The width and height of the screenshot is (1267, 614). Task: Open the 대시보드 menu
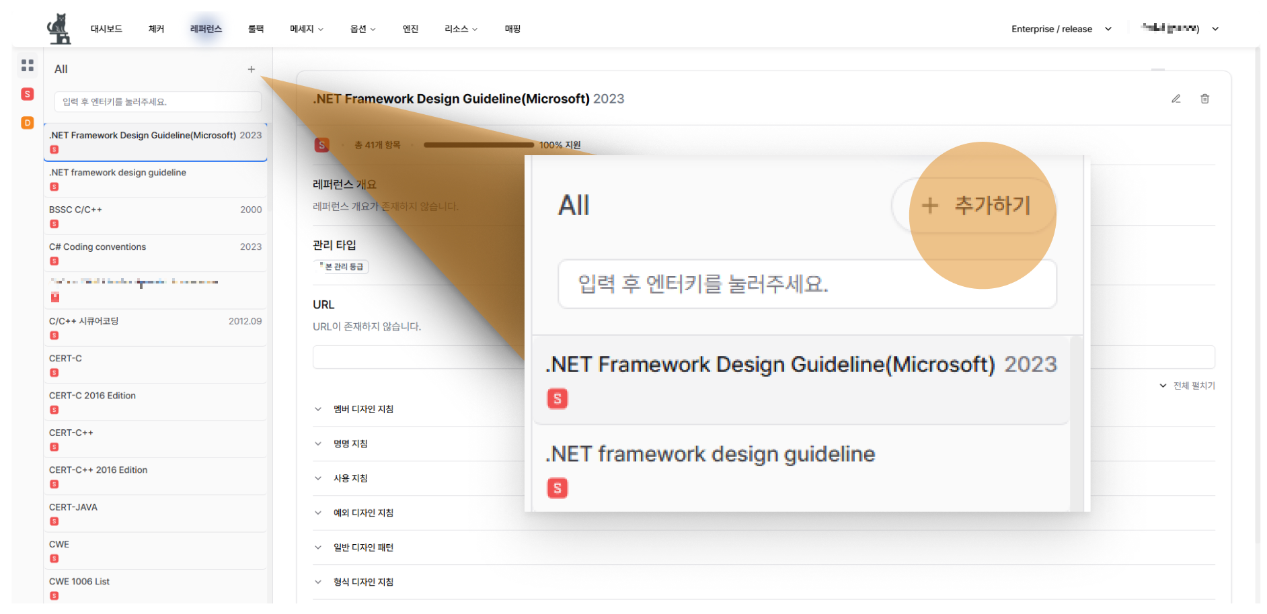coord(106,29)
